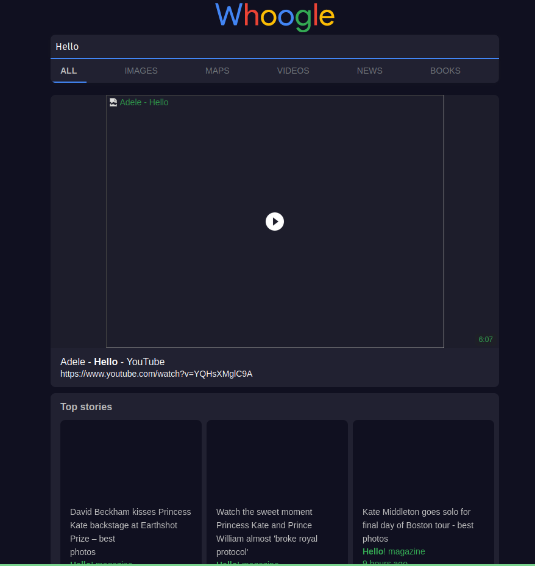Click the Top stories heading
Image resolution: width=535 pixels, height=566 pixels.
click(x=86, y=407)
